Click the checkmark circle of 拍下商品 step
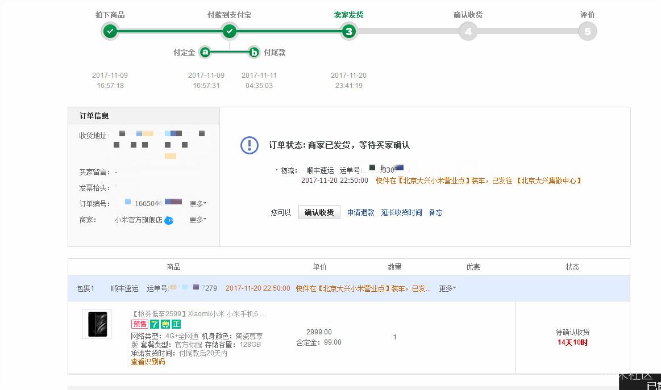This screenshot has width=661, height=390. point(110,31)
